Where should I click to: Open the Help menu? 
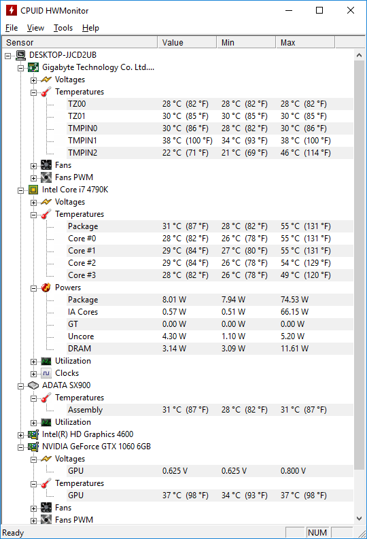click(x=90, y=28)
